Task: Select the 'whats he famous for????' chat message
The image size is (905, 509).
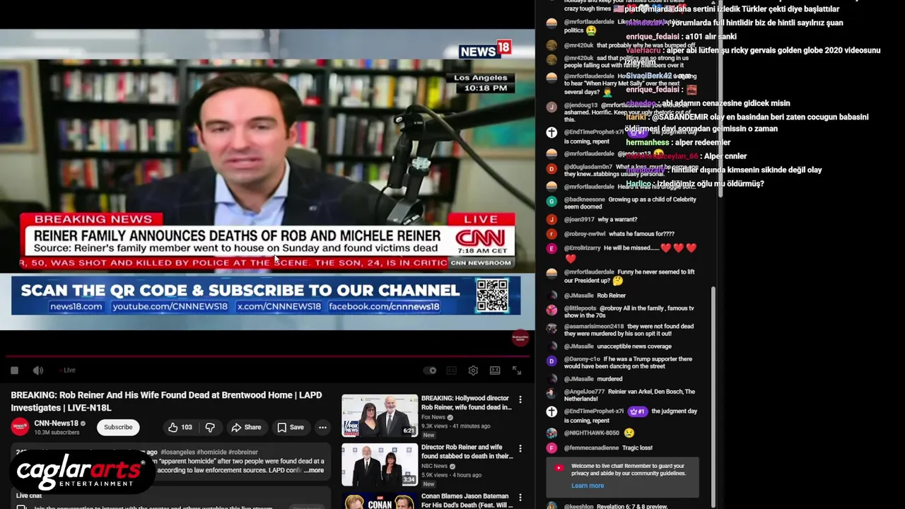Action: tap(641, 234)
